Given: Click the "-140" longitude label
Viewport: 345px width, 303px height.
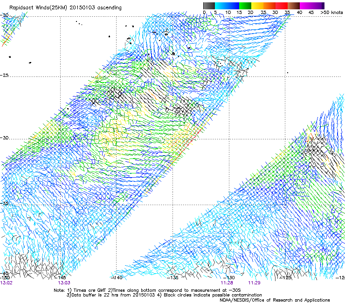Looking at the screenshot, I should [117, 277].
